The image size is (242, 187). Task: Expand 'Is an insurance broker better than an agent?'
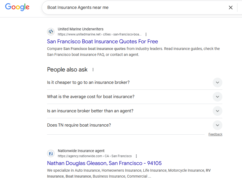(x=90, y=111)
